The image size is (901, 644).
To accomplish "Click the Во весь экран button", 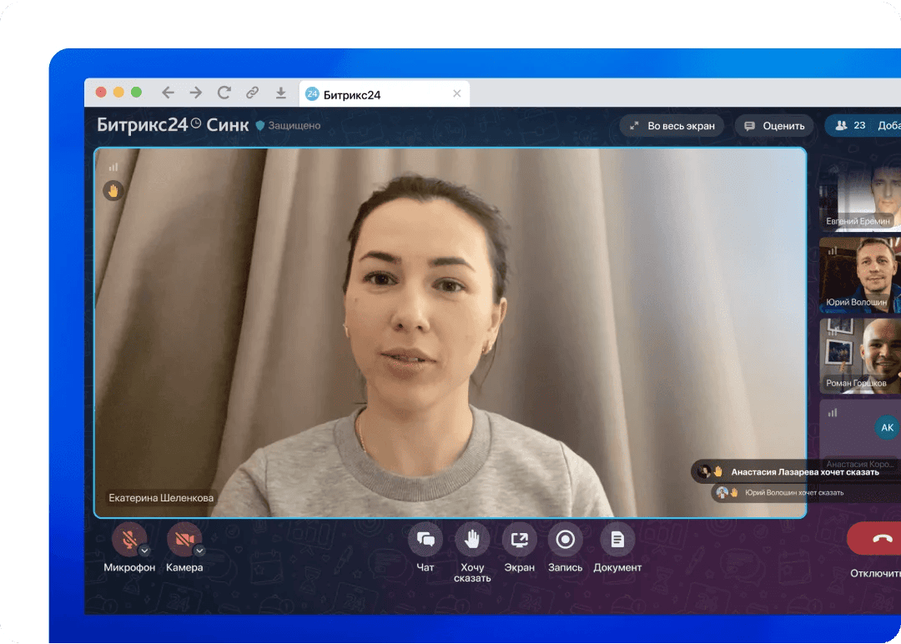I will point(672,126).
